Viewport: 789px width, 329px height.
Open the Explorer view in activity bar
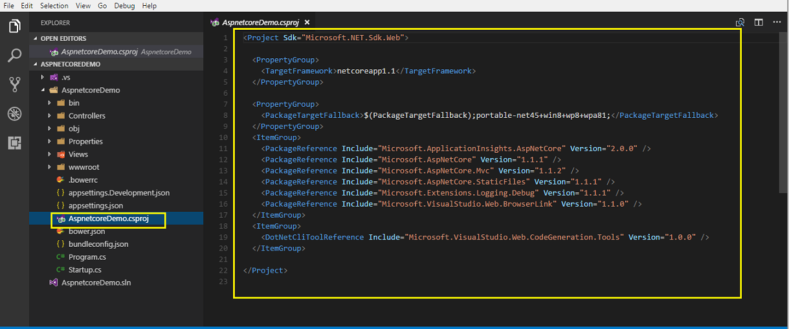click(x=14, y=27)
